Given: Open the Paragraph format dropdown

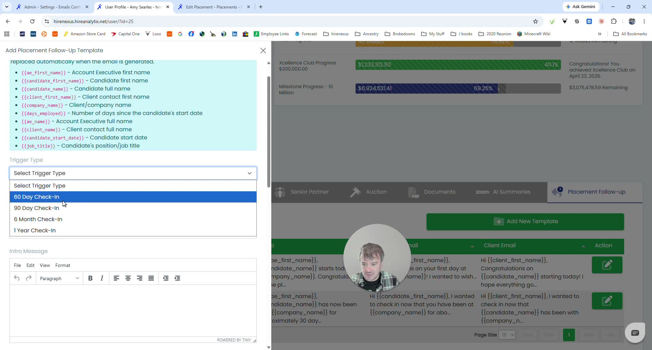Looking at the screenshot, I should (59, 278).
